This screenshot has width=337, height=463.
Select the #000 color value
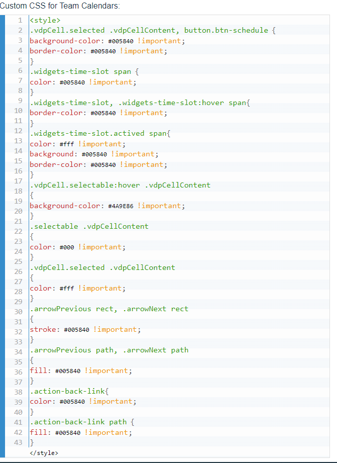tap(66, 247)
